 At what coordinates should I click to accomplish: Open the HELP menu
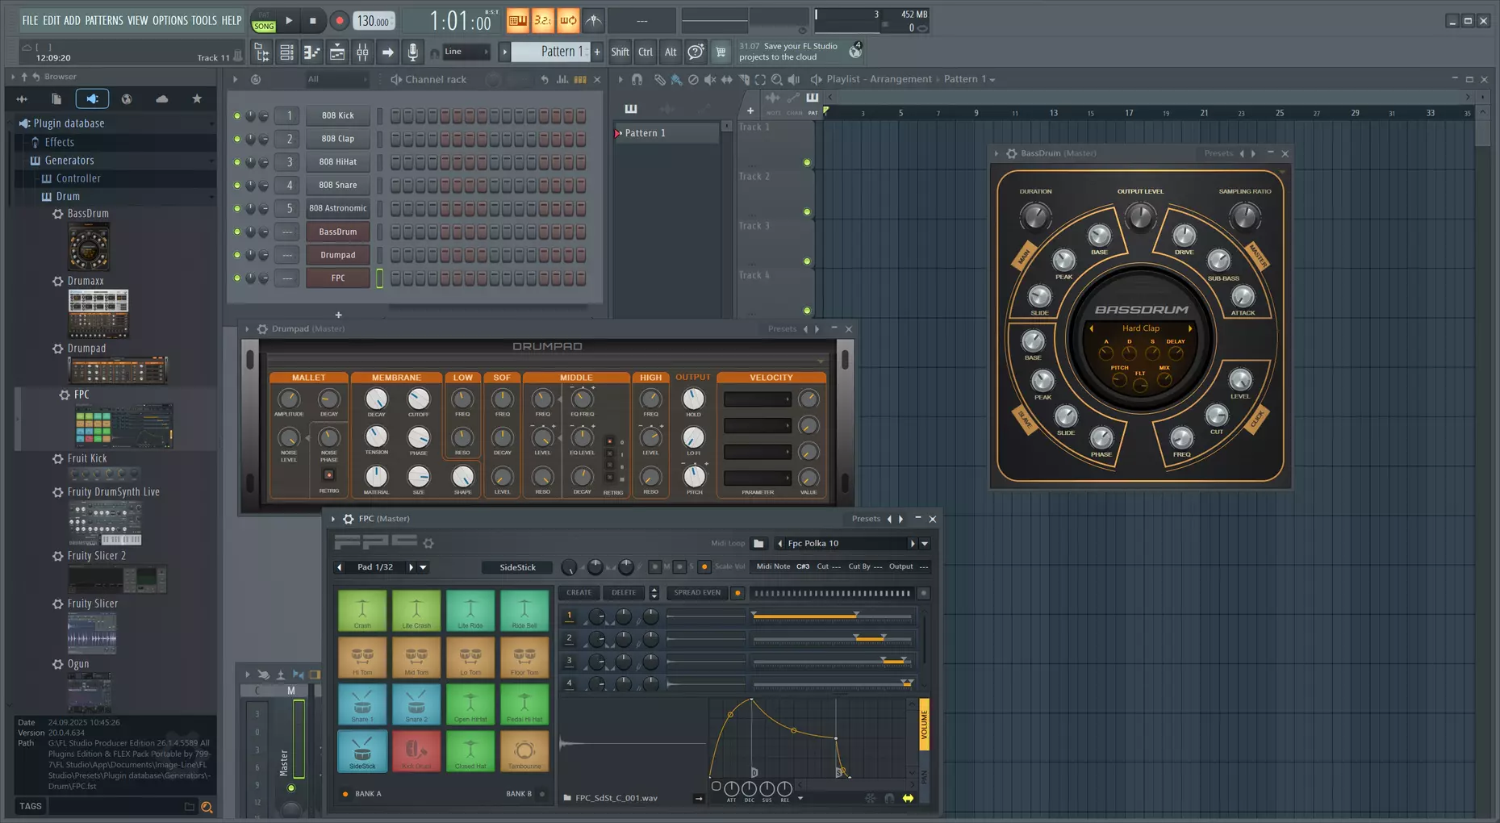(x=232, y=20)
